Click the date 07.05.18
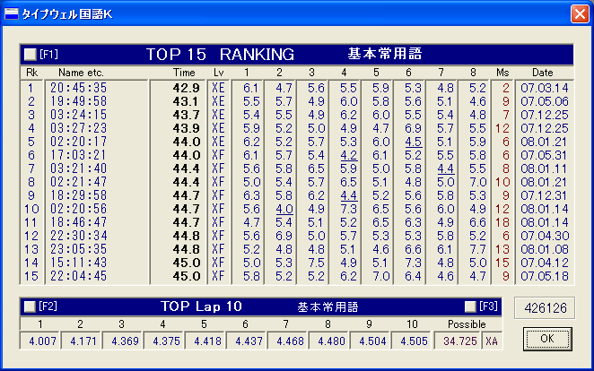Viewport: 594px width, 371px height. tap(545, 276)
